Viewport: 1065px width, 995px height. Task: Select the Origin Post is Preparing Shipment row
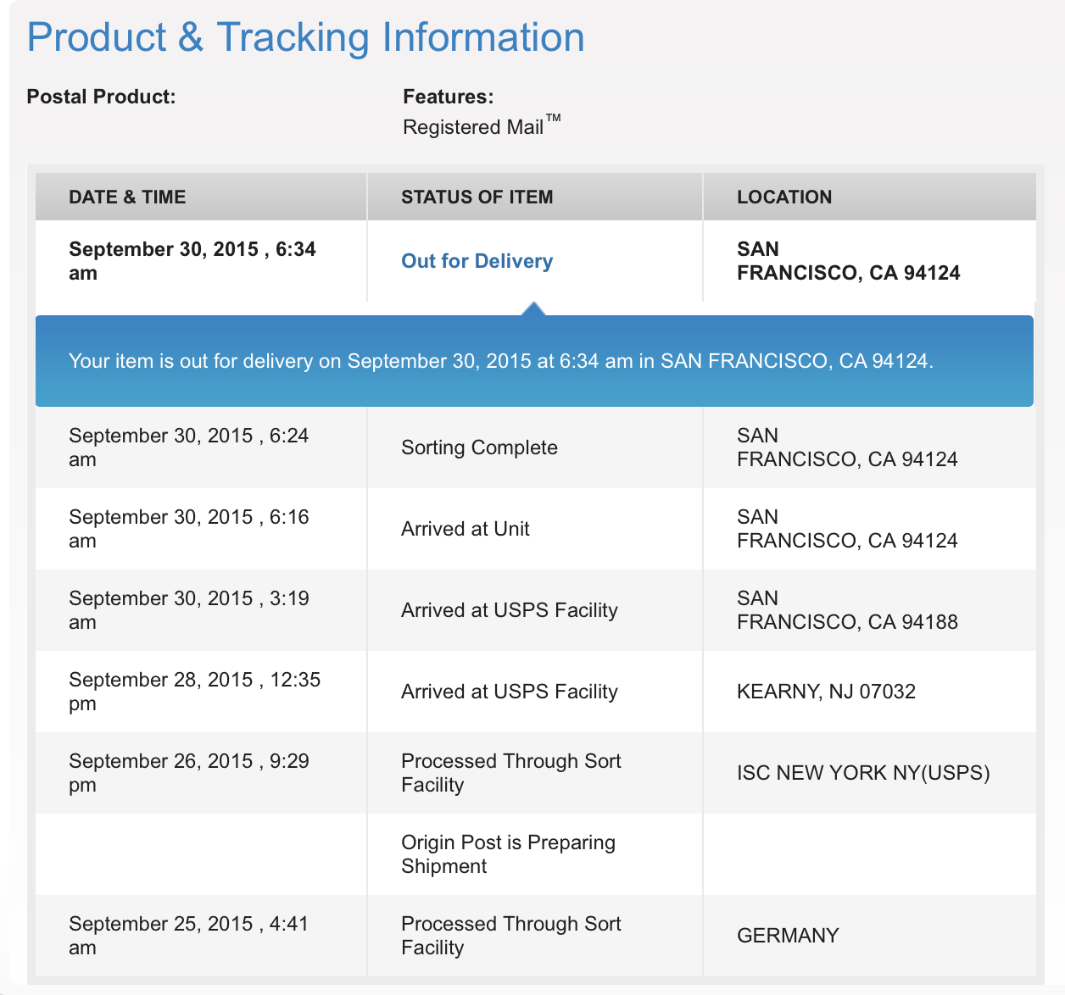508,854
